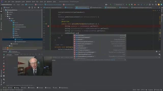Hide the Project panel with the minus icon

(x=41, y=8)
